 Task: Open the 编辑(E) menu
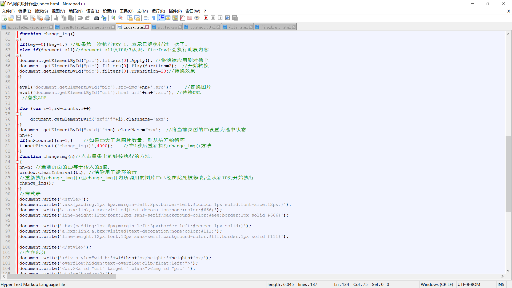[25, 11]
